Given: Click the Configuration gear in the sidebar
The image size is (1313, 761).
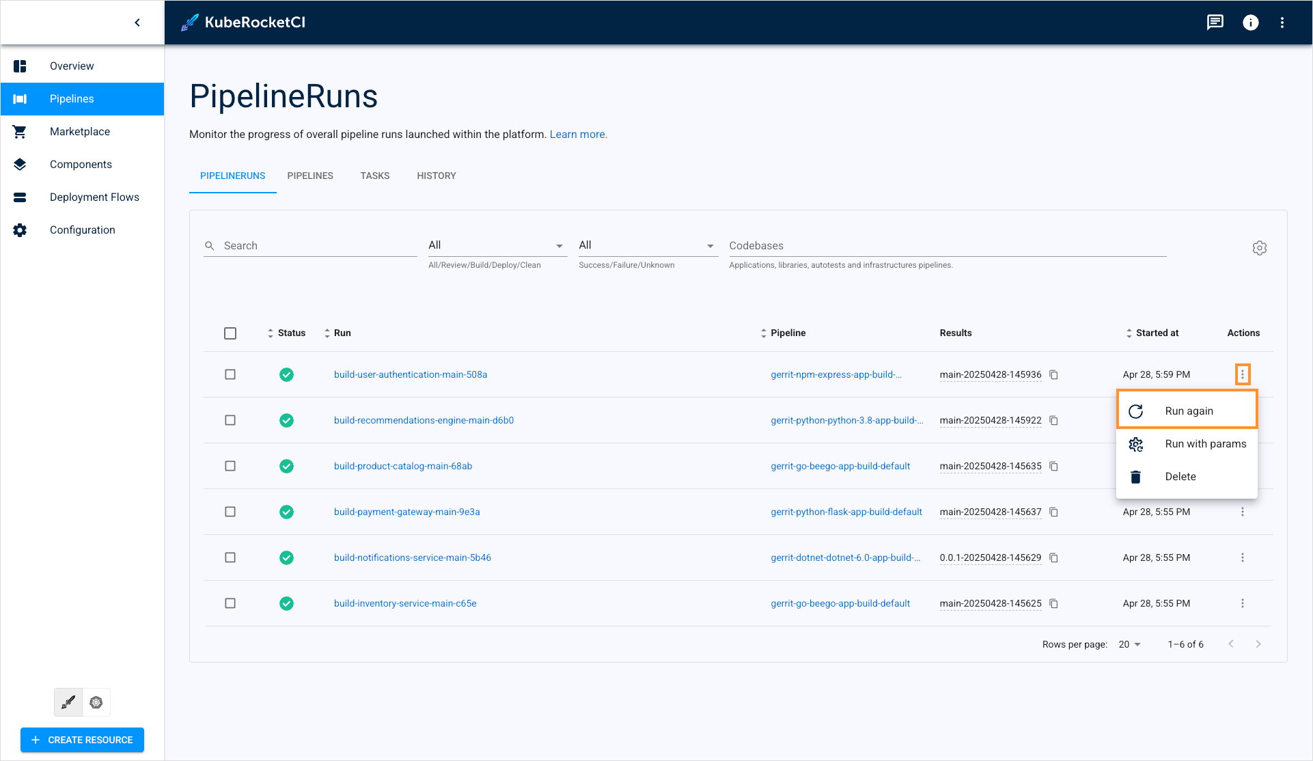Looking at the screenshot, I should 19,230.
